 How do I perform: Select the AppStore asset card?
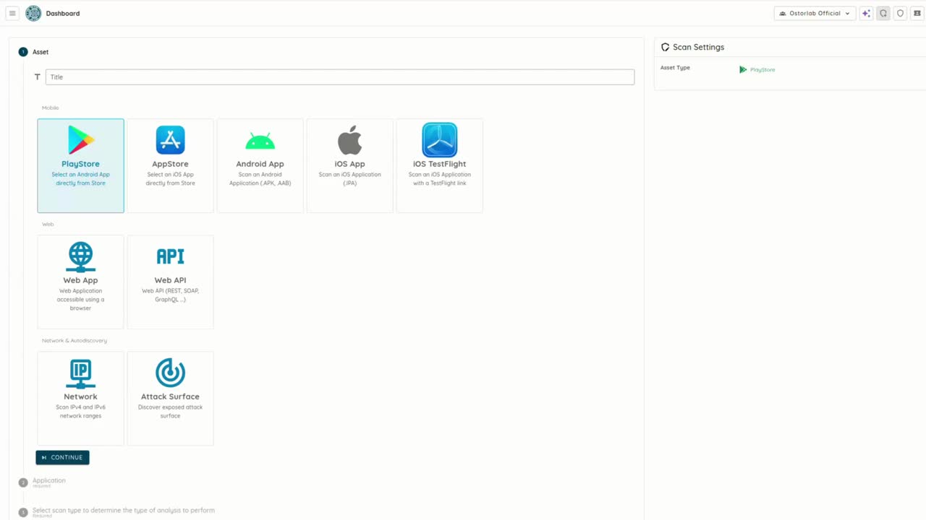(170, 165)
